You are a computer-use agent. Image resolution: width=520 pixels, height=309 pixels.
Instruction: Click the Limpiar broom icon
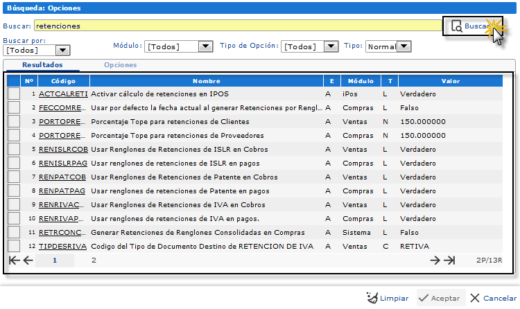[372, 298]
